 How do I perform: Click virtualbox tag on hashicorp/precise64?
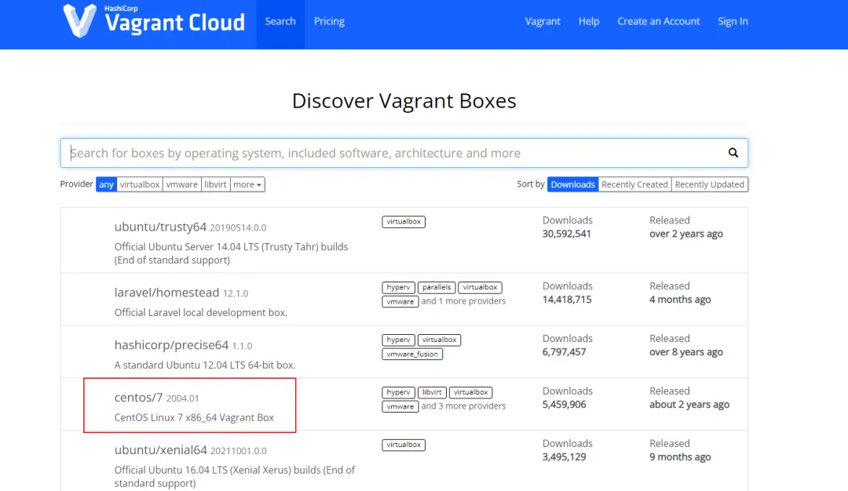point(439,340)
